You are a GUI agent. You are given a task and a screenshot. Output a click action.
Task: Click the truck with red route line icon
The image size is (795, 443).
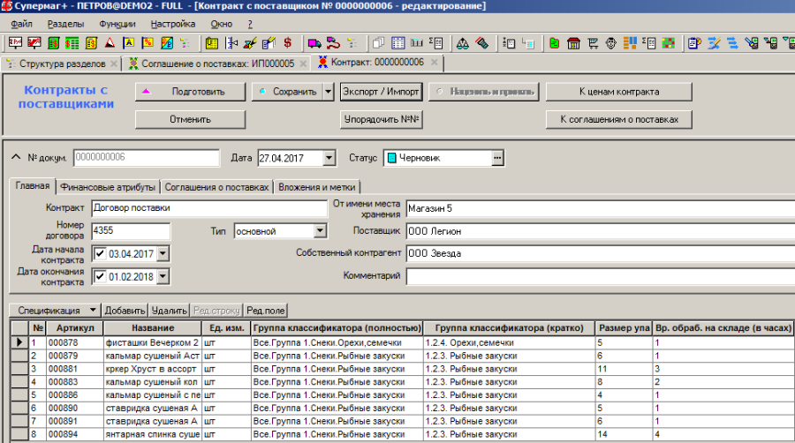[x=333, y=43]
